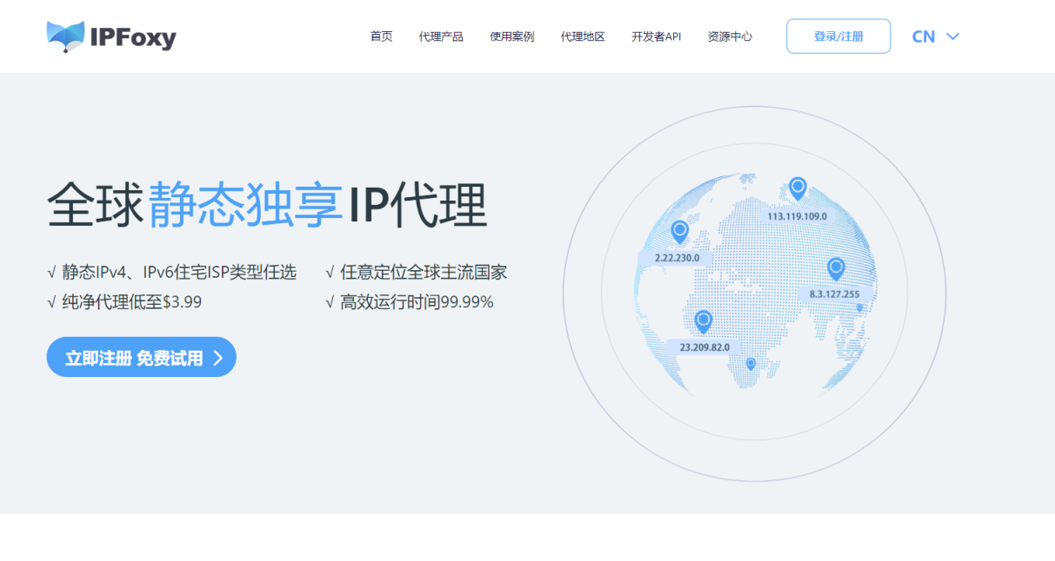Image resolution: width=1055 pixels, height=561 pixels.
Task: Click the arrow icon inside the registration button
Action: click(220, 356)
